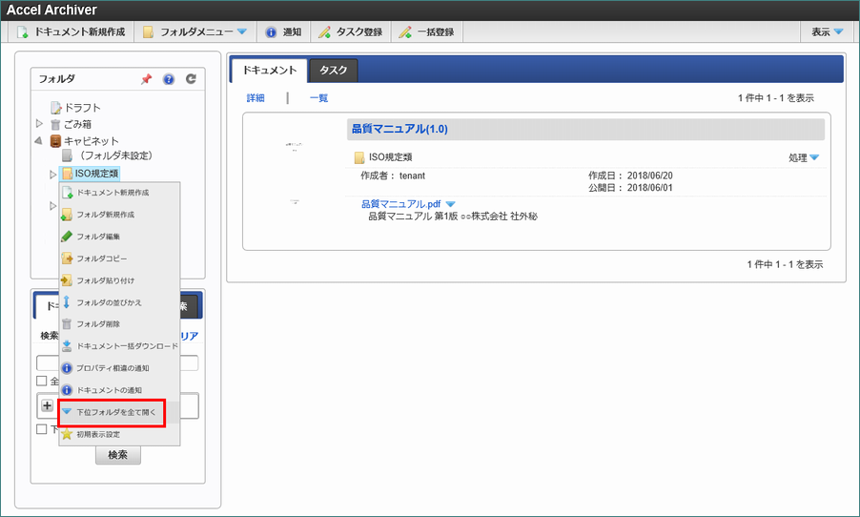The width and height of the screenshot is (860, 517).
Task: Click the ごみ箱 trash icon in the tree
Action: click(55, 124)
